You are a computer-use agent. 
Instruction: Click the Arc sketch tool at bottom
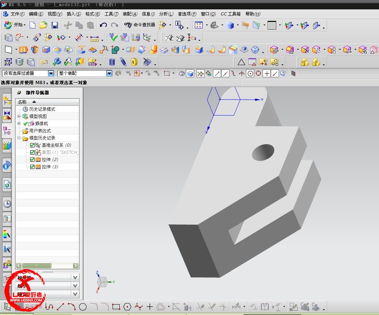pos(72,307)
